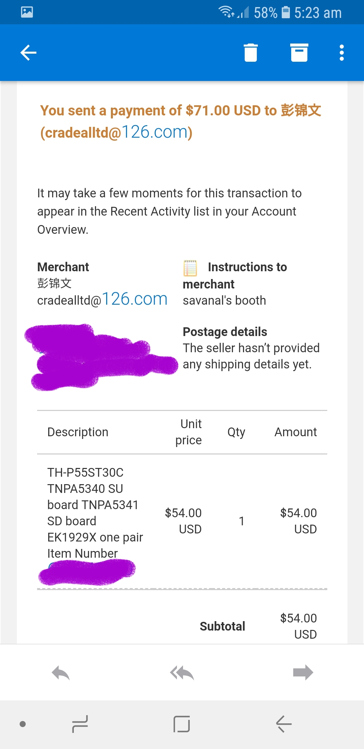Tap the Reply All arrows
The image size is (364, 749).
tap(182, 673)
